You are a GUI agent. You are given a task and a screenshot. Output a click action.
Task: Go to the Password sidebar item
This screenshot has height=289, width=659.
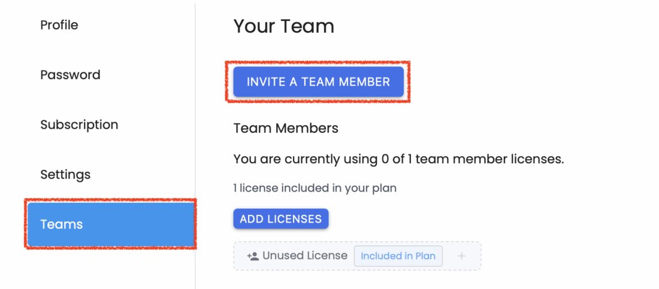coord(70,75)
